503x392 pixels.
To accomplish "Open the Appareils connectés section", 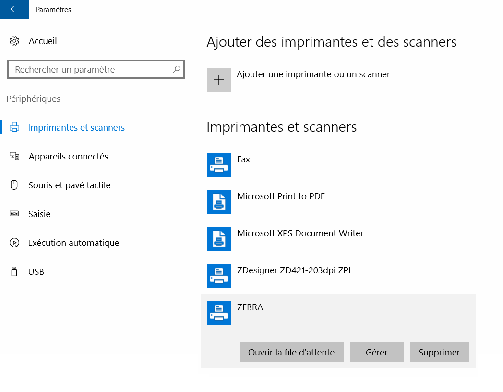I will coord(68,157).
